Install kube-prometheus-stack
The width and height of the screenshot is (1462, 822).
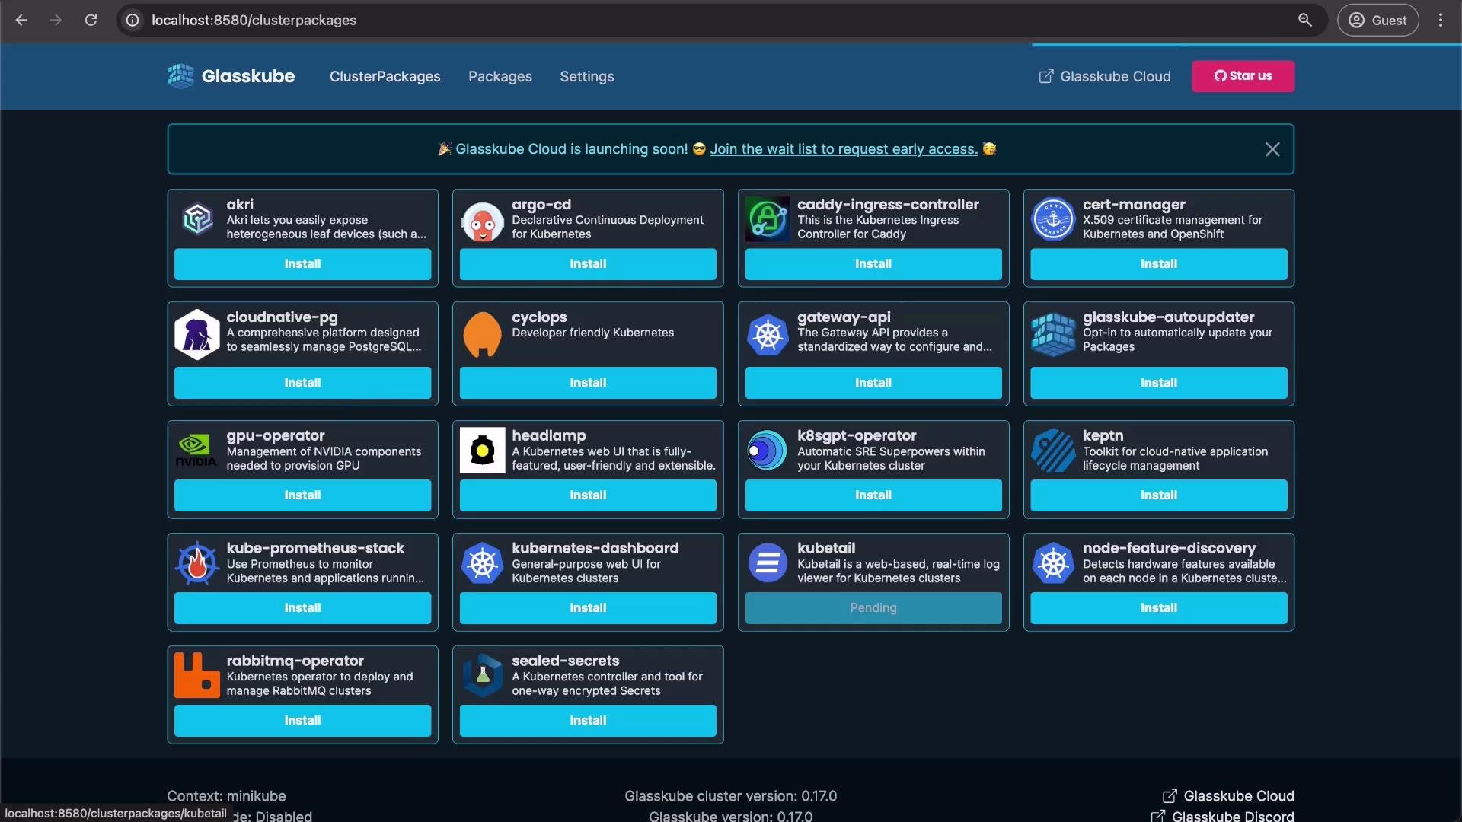[302, 608]
